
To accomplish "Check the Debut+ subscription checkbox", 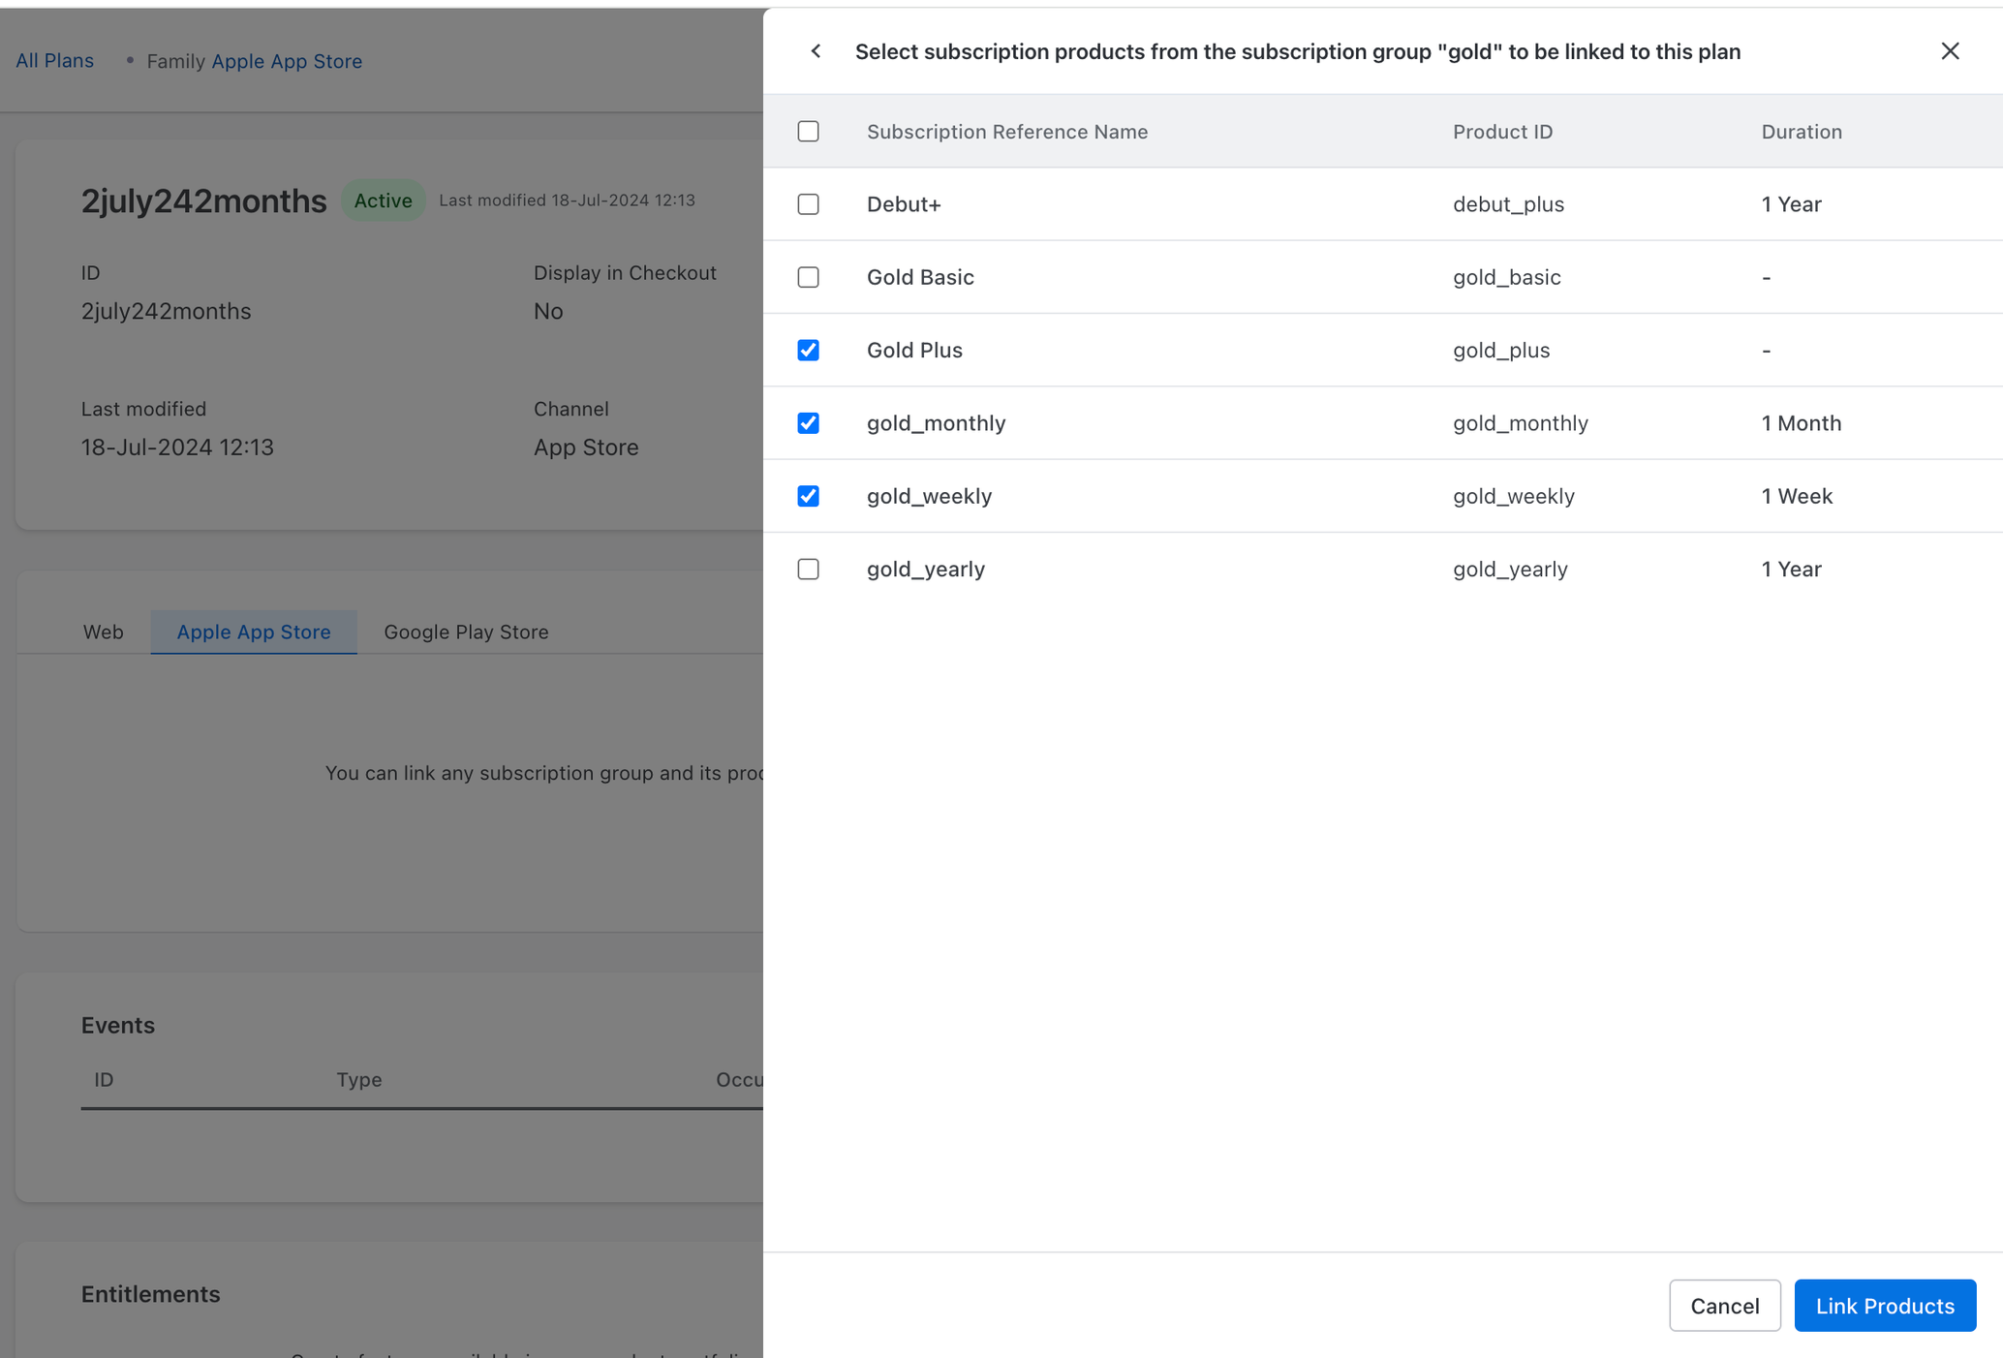I will pyautogui.click(x=808, y=204).
